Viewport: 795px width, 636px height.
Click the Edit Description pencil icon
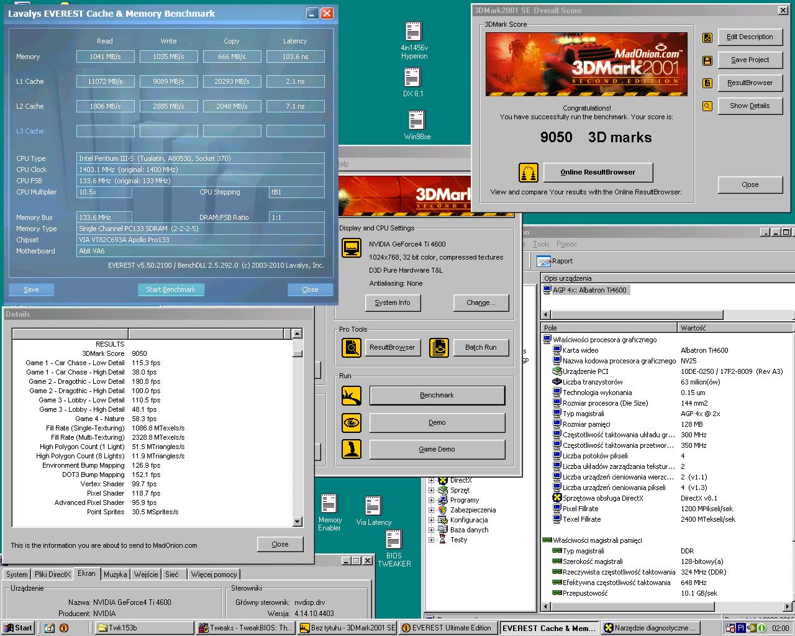pos(707,37)
